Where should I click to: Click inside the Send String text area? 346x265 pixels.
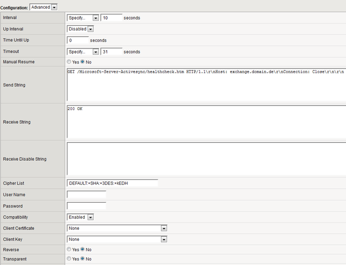click(x=206, y=85)
